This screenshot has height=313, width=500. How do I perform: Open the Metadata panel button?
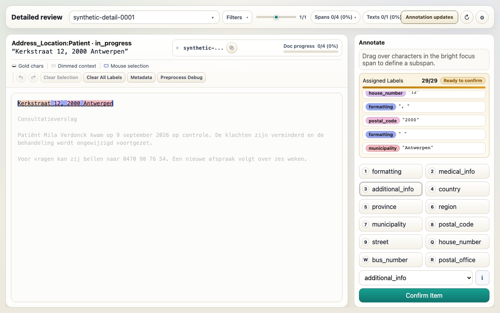[141, 77]
